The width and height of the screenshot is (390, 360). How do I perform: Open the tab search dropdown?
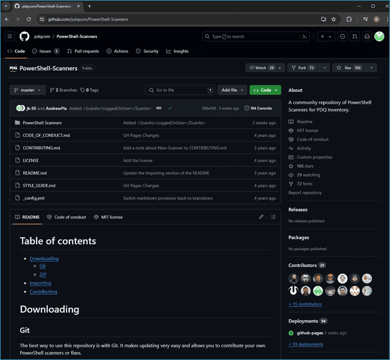[6, 6]
